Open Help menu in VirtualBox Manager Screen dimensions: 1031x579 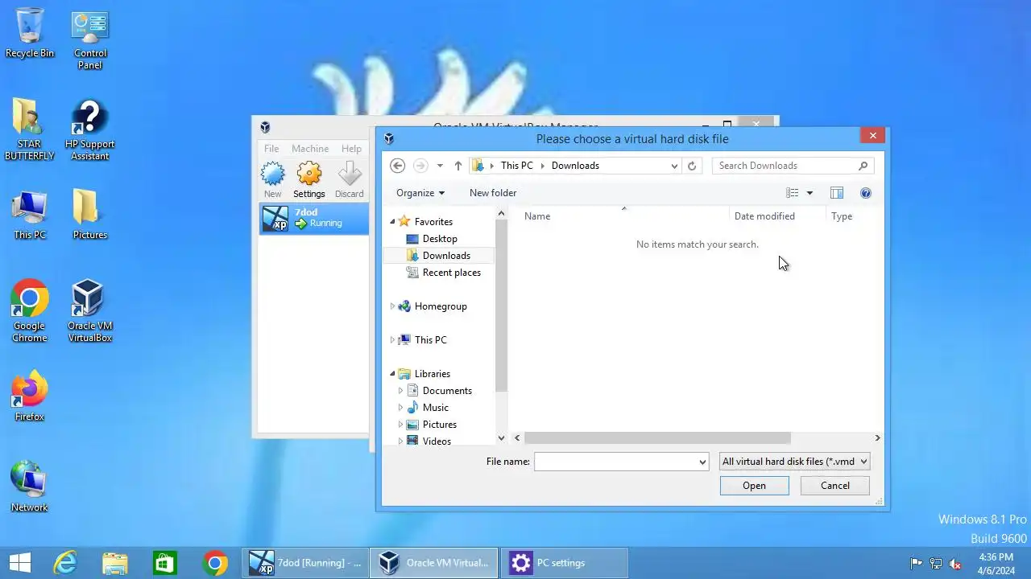point(351,149)
